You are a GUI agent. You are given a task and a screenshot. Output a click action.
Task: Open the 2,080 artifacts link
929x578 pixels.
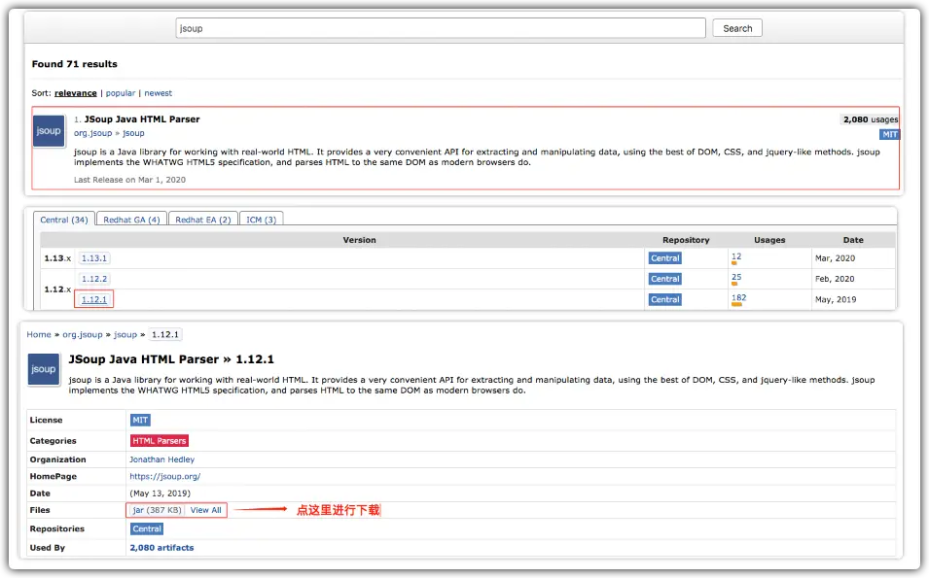click(161, 548)
